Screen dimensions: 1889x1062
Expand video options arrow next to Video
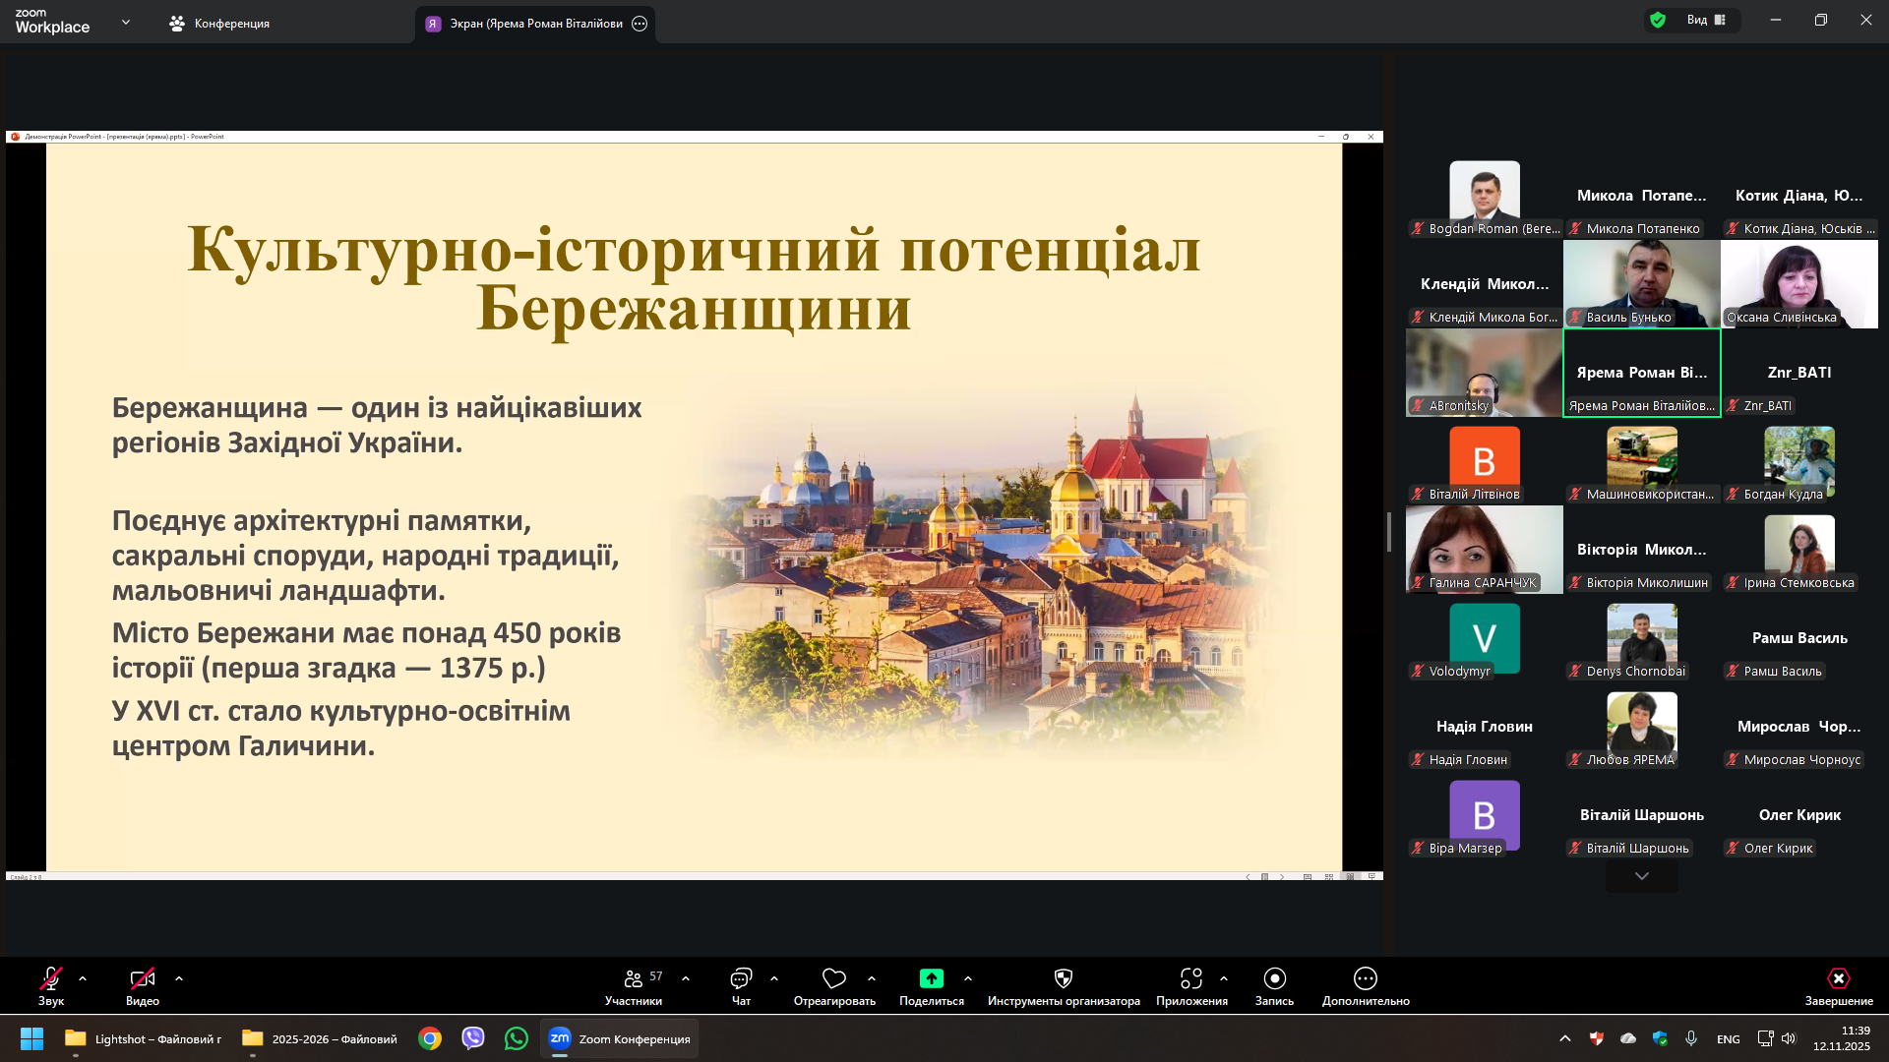pos(179,978)
